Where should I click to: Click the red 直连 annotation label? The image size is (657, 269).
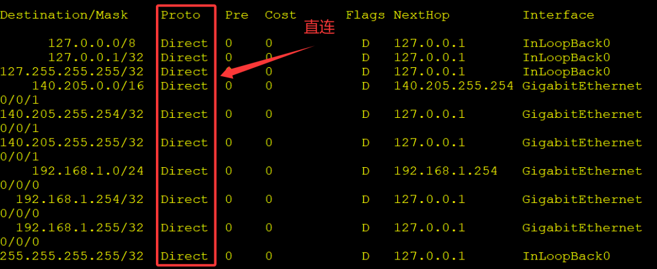coord(320,28)
